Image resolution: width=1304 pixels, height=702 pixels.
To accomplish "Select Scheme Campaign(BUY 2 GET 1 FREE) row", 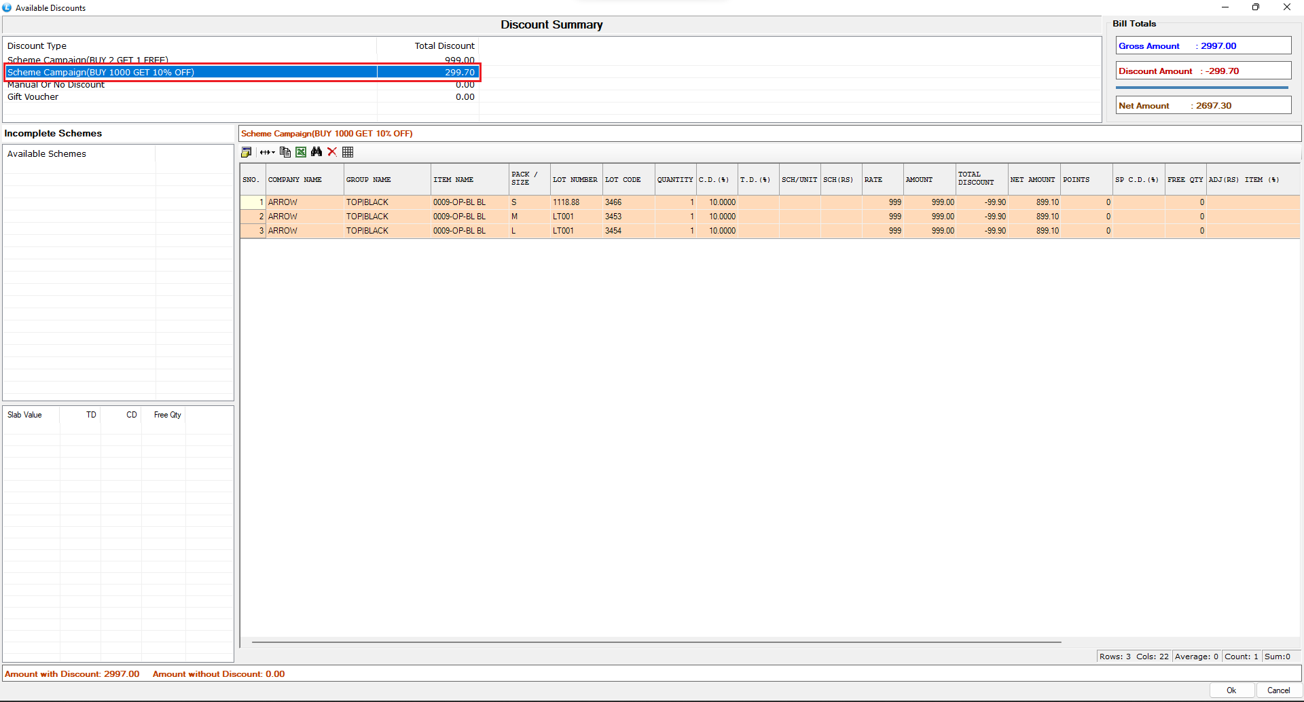I will pos(88,60).
